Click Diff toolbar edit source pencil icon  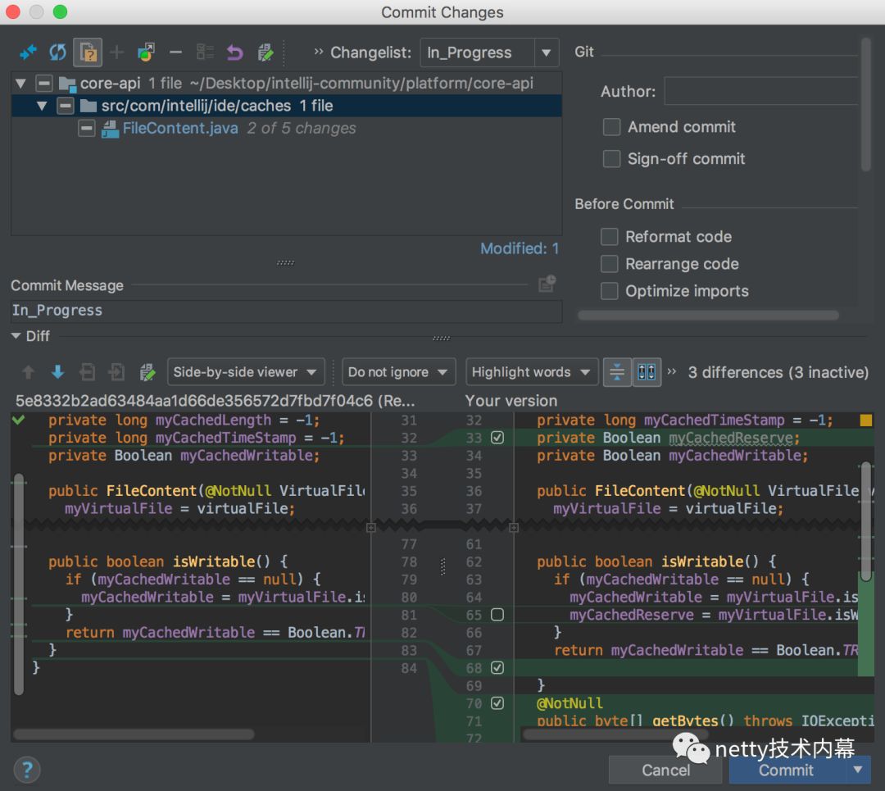[147, 372]
